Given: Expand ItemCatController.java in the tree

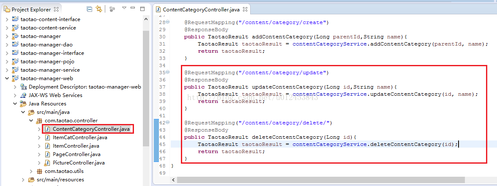Looking at the screenshot, I should pyautogui.click(x=39, y=137).
